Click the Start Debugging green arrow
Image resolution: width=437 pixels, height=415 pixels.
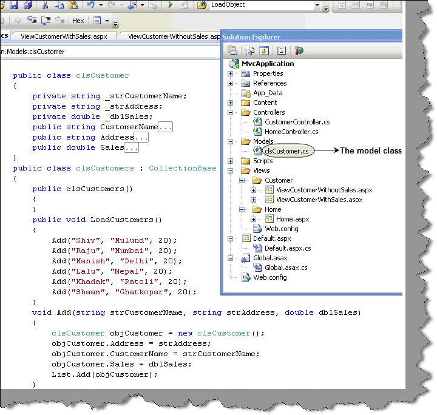pos(171,5)
